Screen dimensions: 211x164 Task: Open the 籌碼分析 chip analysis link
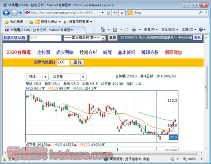click(x=150, y=52)
